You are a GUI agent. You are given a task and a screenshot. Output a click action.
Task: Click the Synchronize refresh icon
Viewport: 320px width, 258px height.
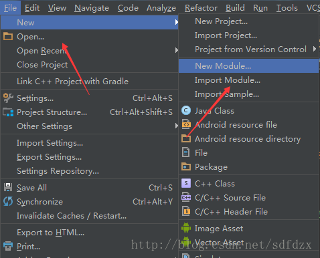8,201
